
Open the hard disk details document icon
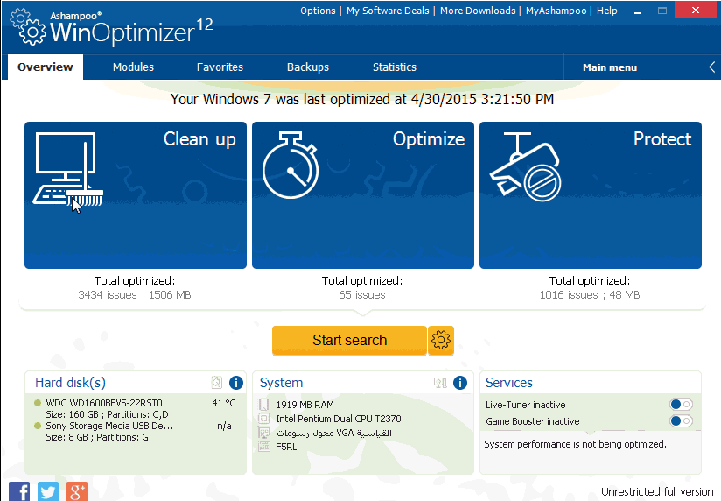217,383
